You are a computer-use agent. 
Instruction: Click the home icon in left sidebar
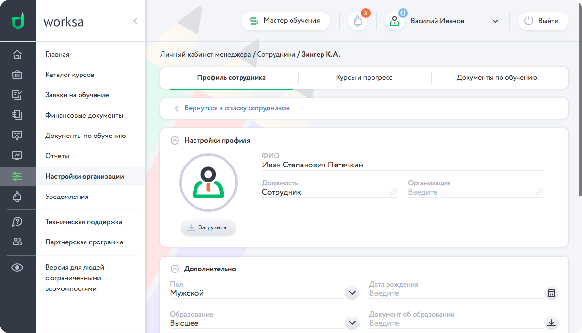click(17, 54)
